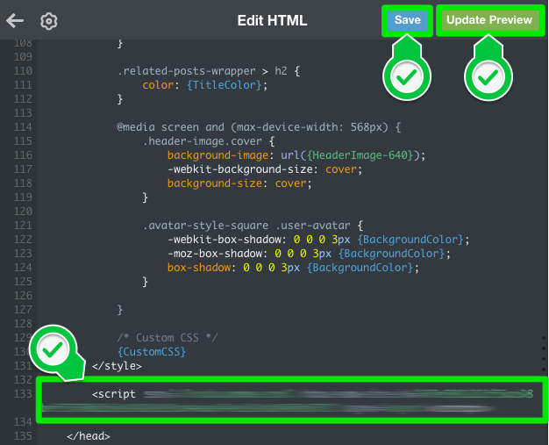Click the vertical dots resize handle

[543, 356]
